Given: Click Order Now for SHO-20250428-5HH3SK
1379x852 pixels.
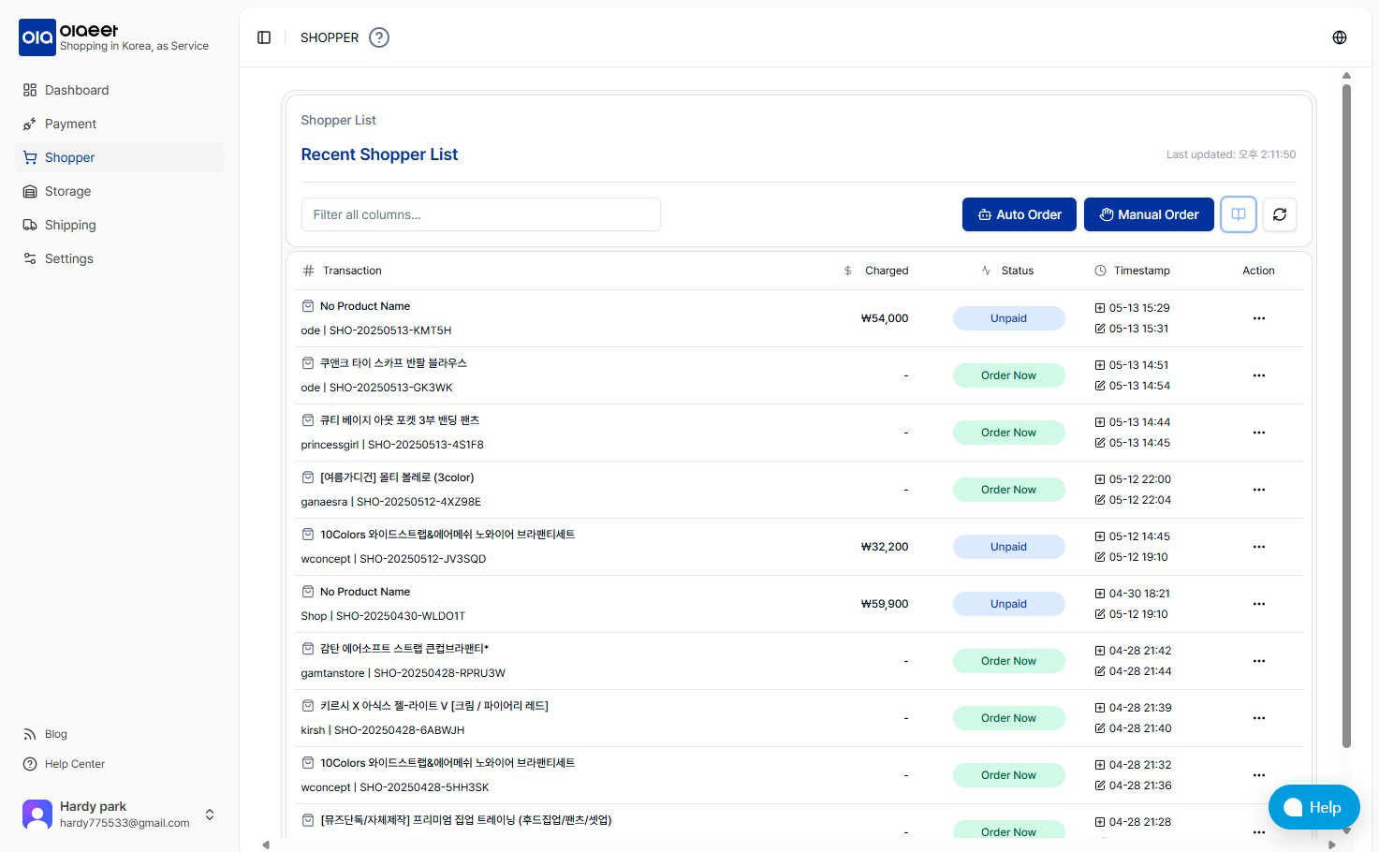Looking at the screenshot, I should click(x=1009, y=775).
